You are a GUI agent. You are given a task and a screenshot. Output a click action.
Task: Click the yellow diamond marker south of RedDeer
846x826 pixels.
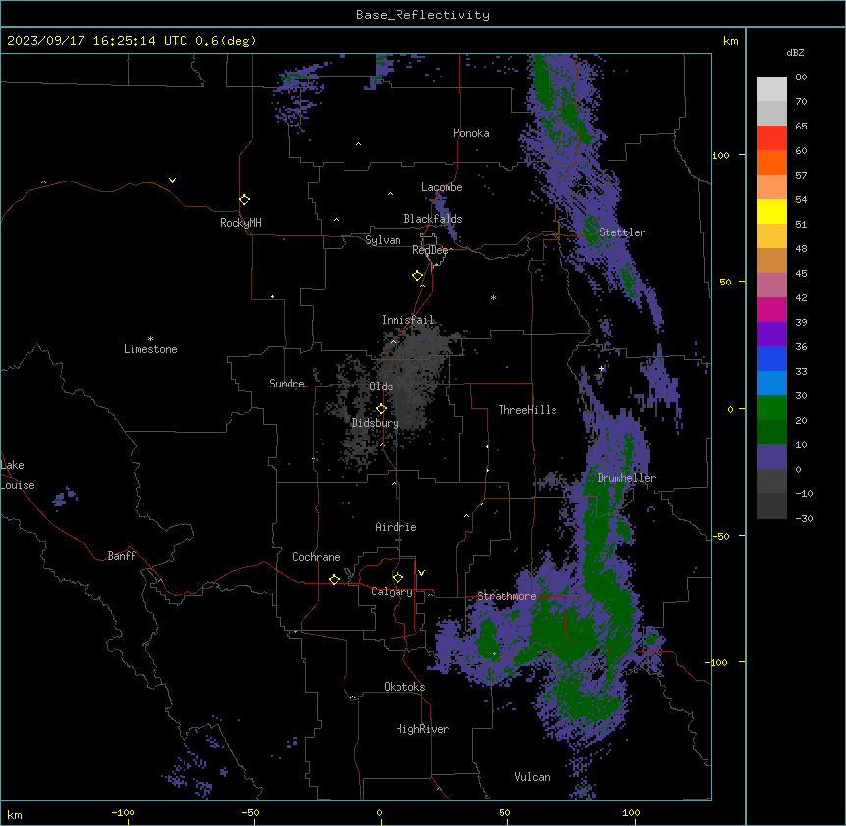418,276
